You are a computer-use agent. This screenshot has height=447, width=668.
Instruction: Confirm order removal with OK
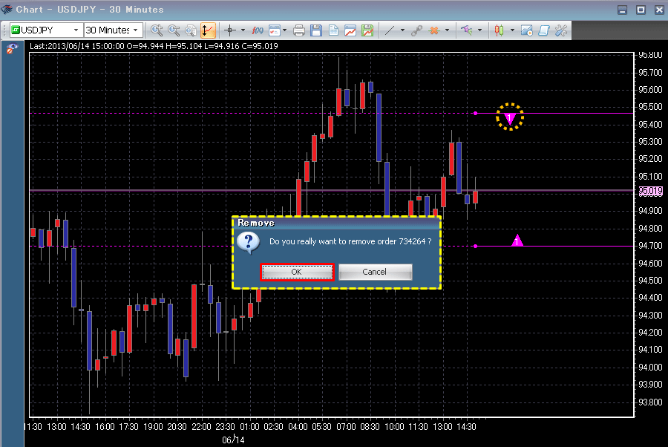coord(297,272)
